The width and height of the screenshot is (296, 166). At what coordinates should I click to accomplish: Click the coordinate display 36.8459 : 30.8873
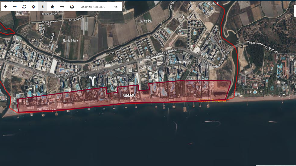[93, 7]
